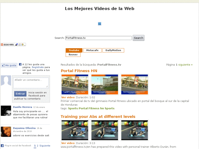
Task: Click Sports Portal Fitness hn Sports tags
Action: tap(91, 108)
